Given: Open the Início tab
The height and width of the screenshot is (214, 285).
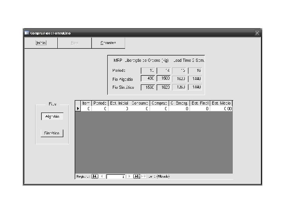Looking at the screenshot, I should 41,43.
